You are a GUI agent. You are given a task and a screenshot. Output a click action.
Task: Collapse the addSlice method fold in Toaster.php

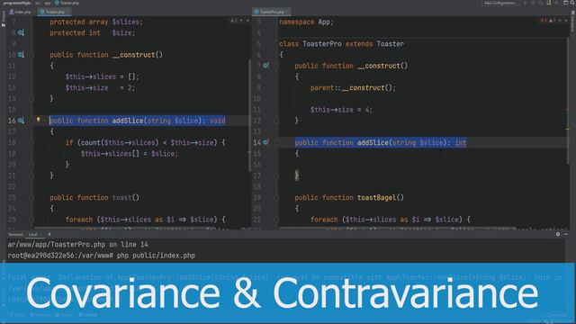(31, 121)
